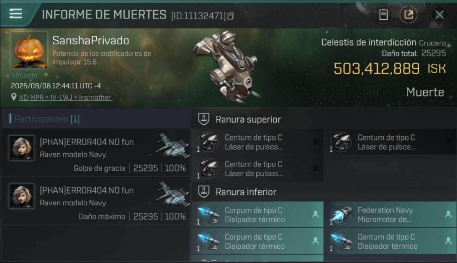Click the [PHAN]ERROR404 NO fun name in Golpe de gracia row
This screenshot has height=263, width=457.
[x=87, y=142]
